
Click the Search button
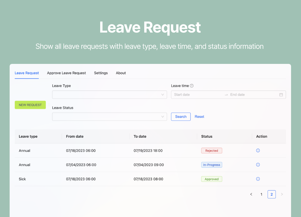(181, 117)
